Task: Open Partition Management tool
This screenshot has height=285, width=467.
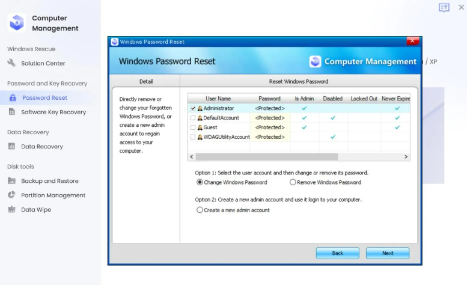Action: (53, 195)
